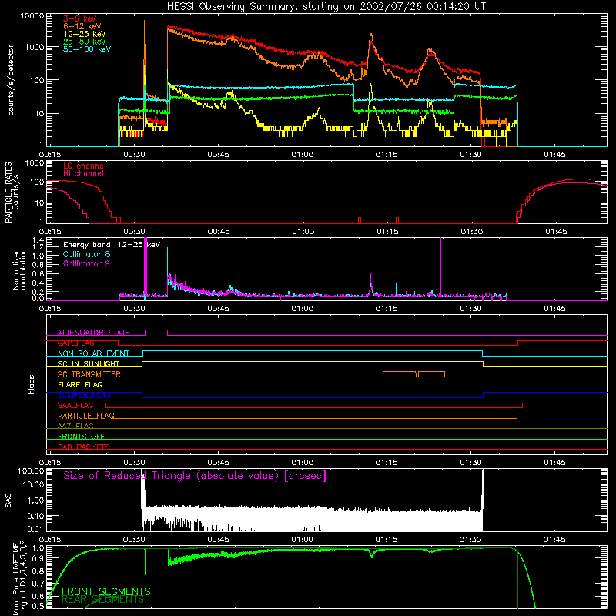Click the orange 6-12 keV peak near 01:12
The width and height of the screenshot is (616, 616).
pyautogui.click(x=371, y=36)
